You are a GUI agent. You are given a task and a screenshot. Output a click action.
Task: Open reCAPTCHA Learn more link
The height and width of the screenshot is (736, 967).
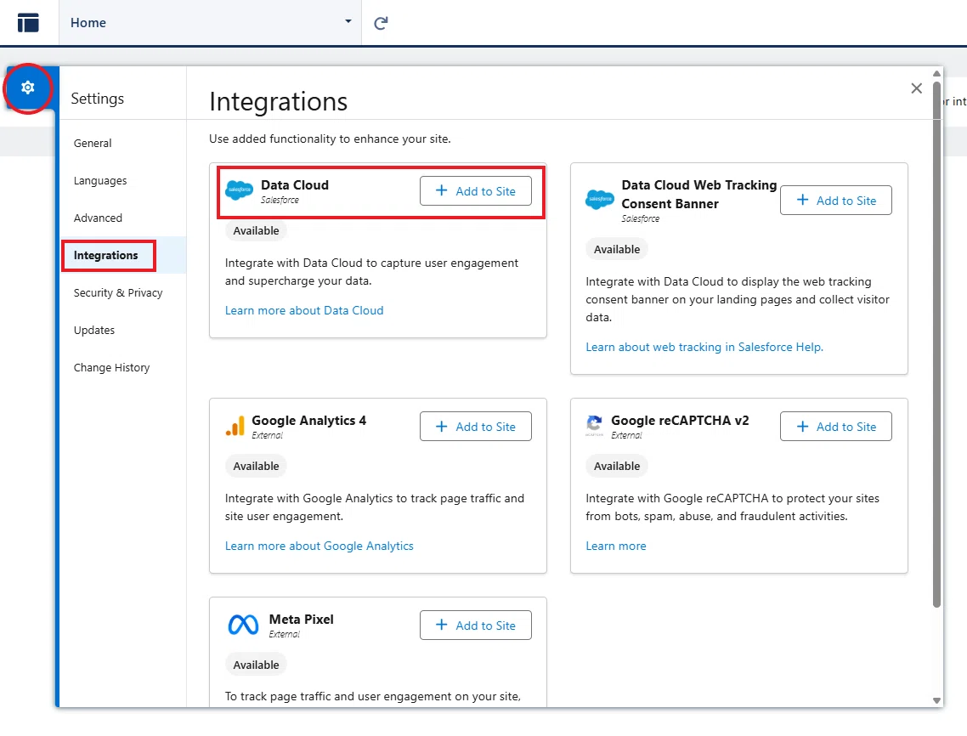click(615, 546)
